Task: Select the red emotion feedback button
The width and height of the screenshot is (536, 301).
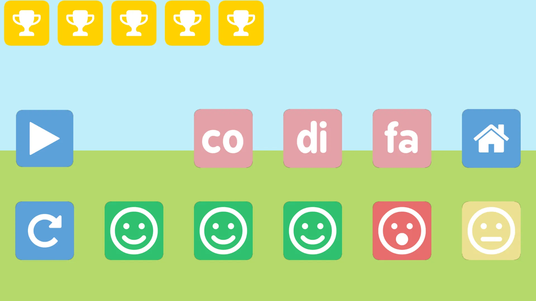Action: click(402, 231)
